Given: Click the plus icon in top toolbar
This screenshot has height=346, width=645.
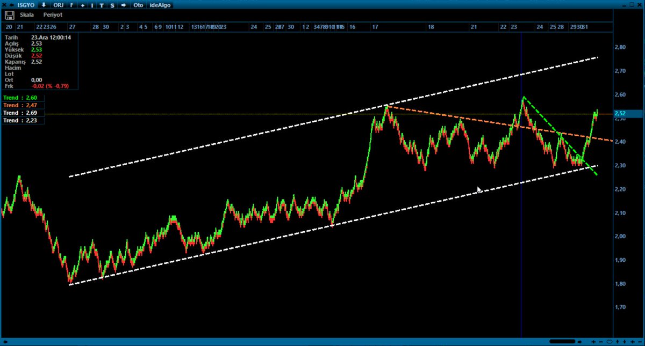Looking at the screenshot, I should tap(82, 5).
